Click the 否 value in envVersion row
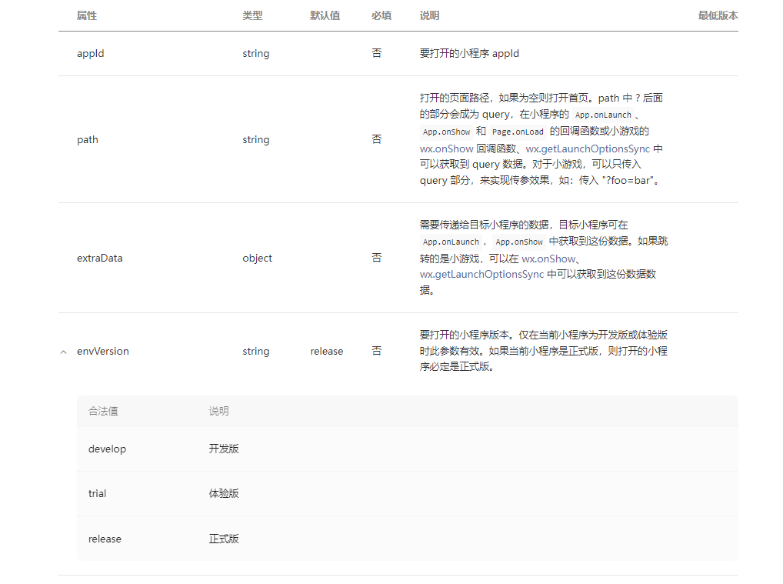This screenshot has width=783, height=584. click(377, 351)
